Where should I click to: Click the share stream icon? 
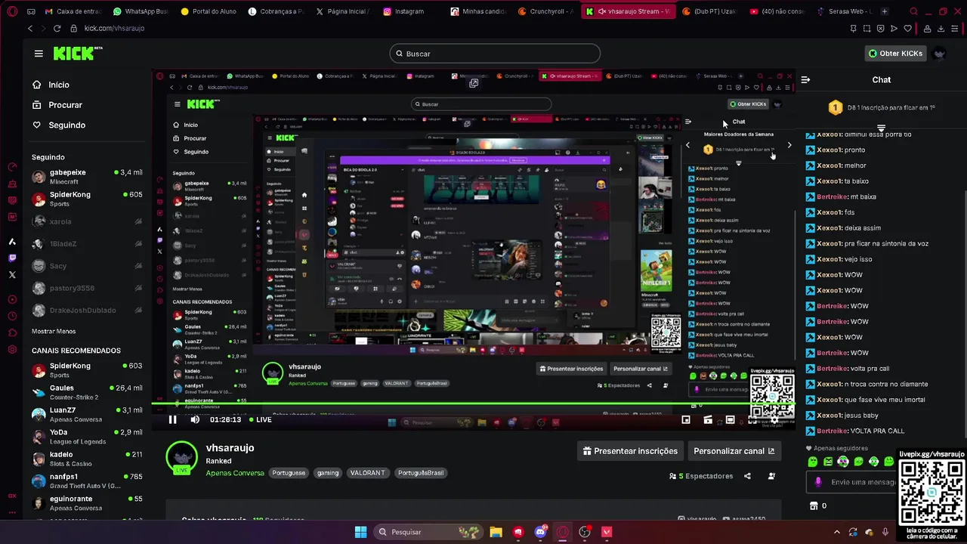click(747, 476)
